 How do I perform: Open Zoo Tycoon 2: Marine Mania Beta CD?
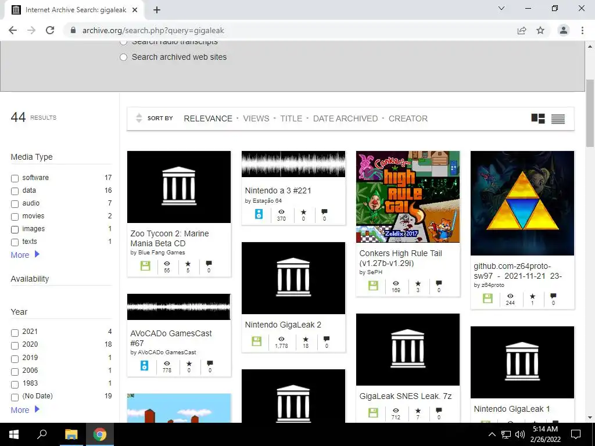pyautogui.click(x=169, y=239)
